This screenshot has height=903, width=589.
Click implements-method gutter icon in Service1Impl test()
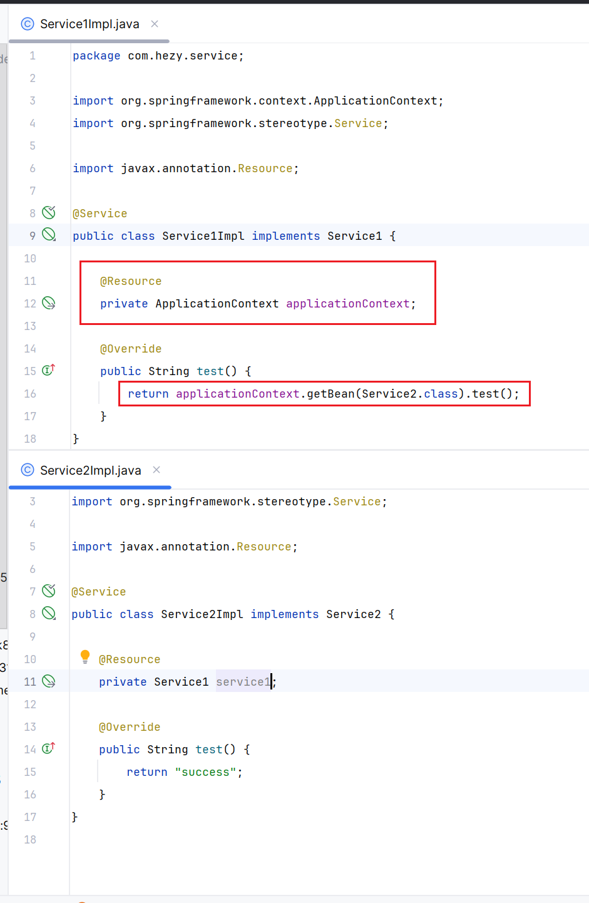[x=49, y=370]
